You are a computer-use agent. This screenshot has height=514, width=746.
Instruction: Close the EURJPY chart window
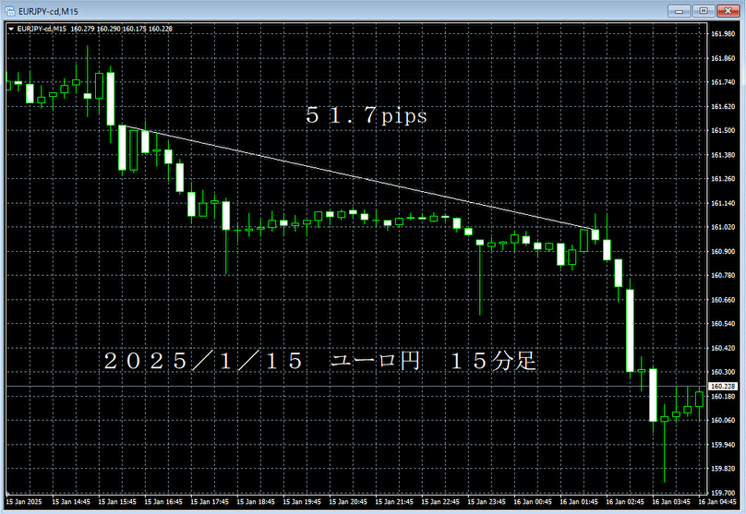pos(728,10)
